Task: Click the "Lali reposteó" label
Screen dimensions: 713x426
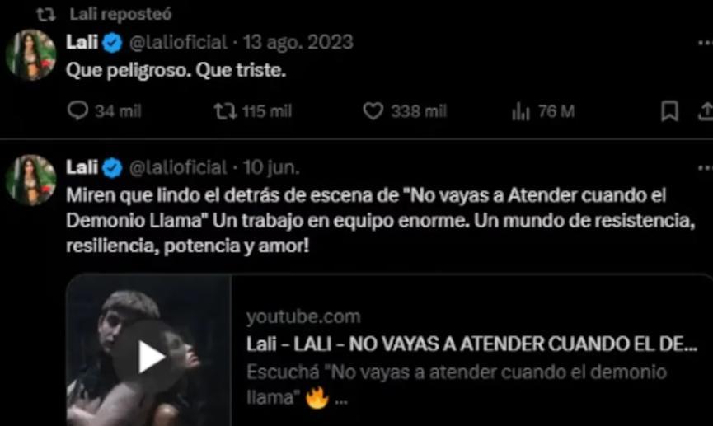Action: click(120, 15)
